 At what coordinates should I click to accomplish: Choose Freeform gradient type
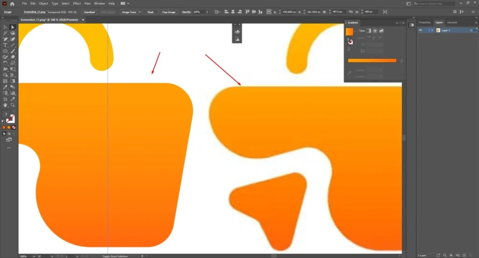coord(381,31)
